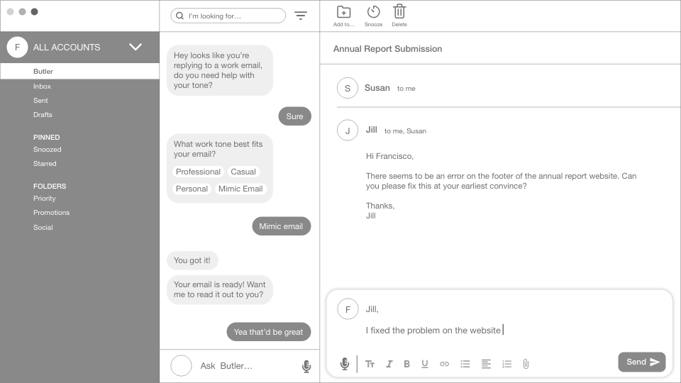Expand the All Accounts chevron
The width and height of the screenshot is (681, 383).
[135, 47]
